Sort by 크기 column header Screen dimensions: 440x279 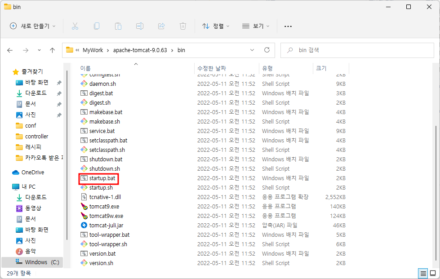click(321, 68)
